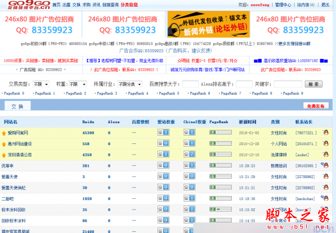
Task: Click the 搜索 button
Action: coord(314,84)
